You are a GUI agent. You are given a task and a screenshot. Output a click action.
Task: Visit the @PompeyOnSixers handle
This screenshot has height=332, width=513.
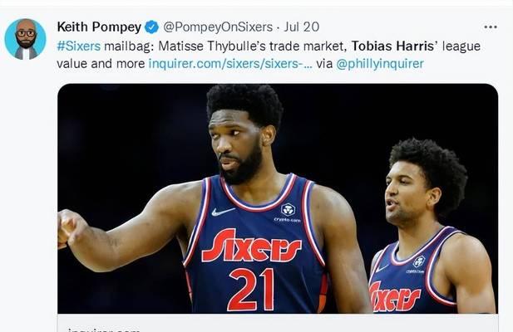[218, 27]
